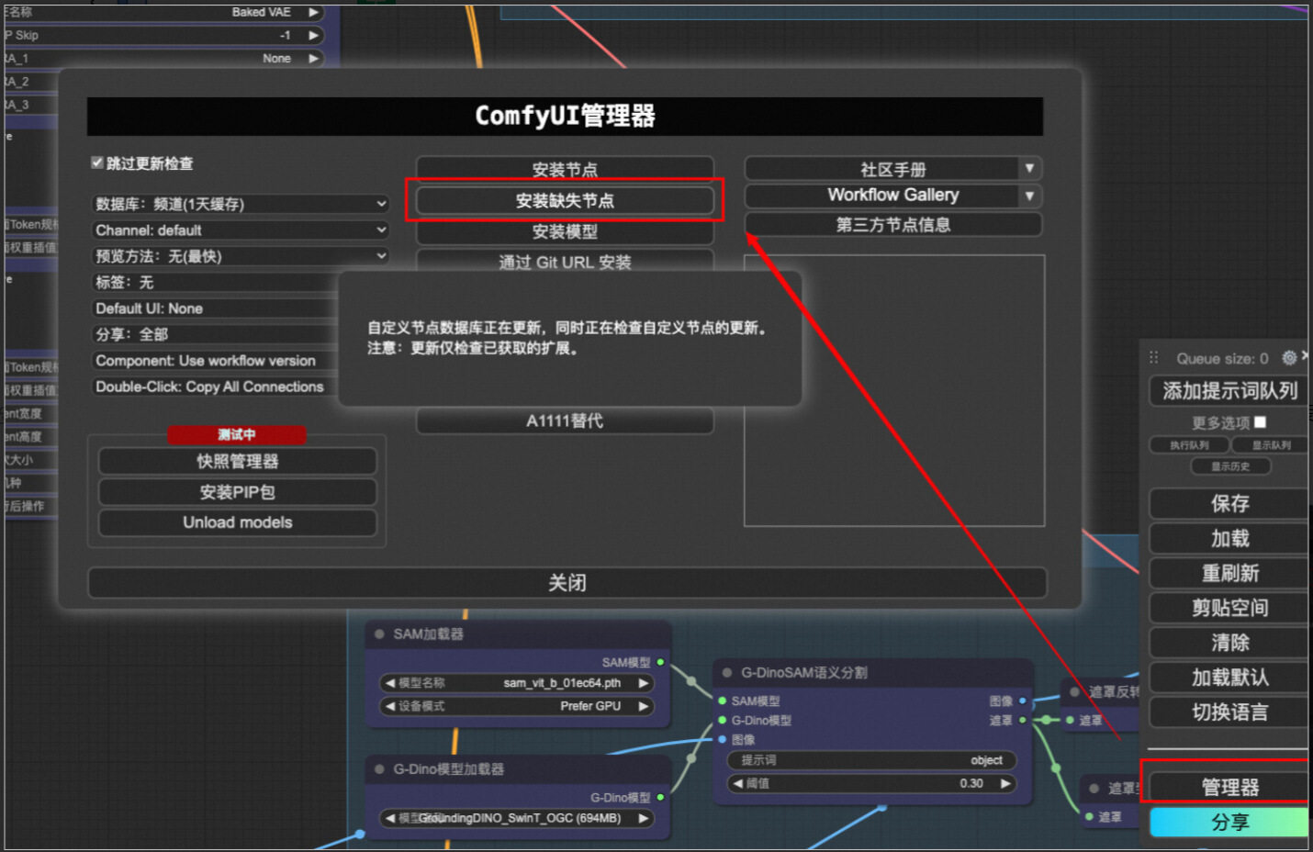1313x852 pixels.
Task: Grab the dotted drag handle of the queue panel
Action: click(x=1154, y=358)
